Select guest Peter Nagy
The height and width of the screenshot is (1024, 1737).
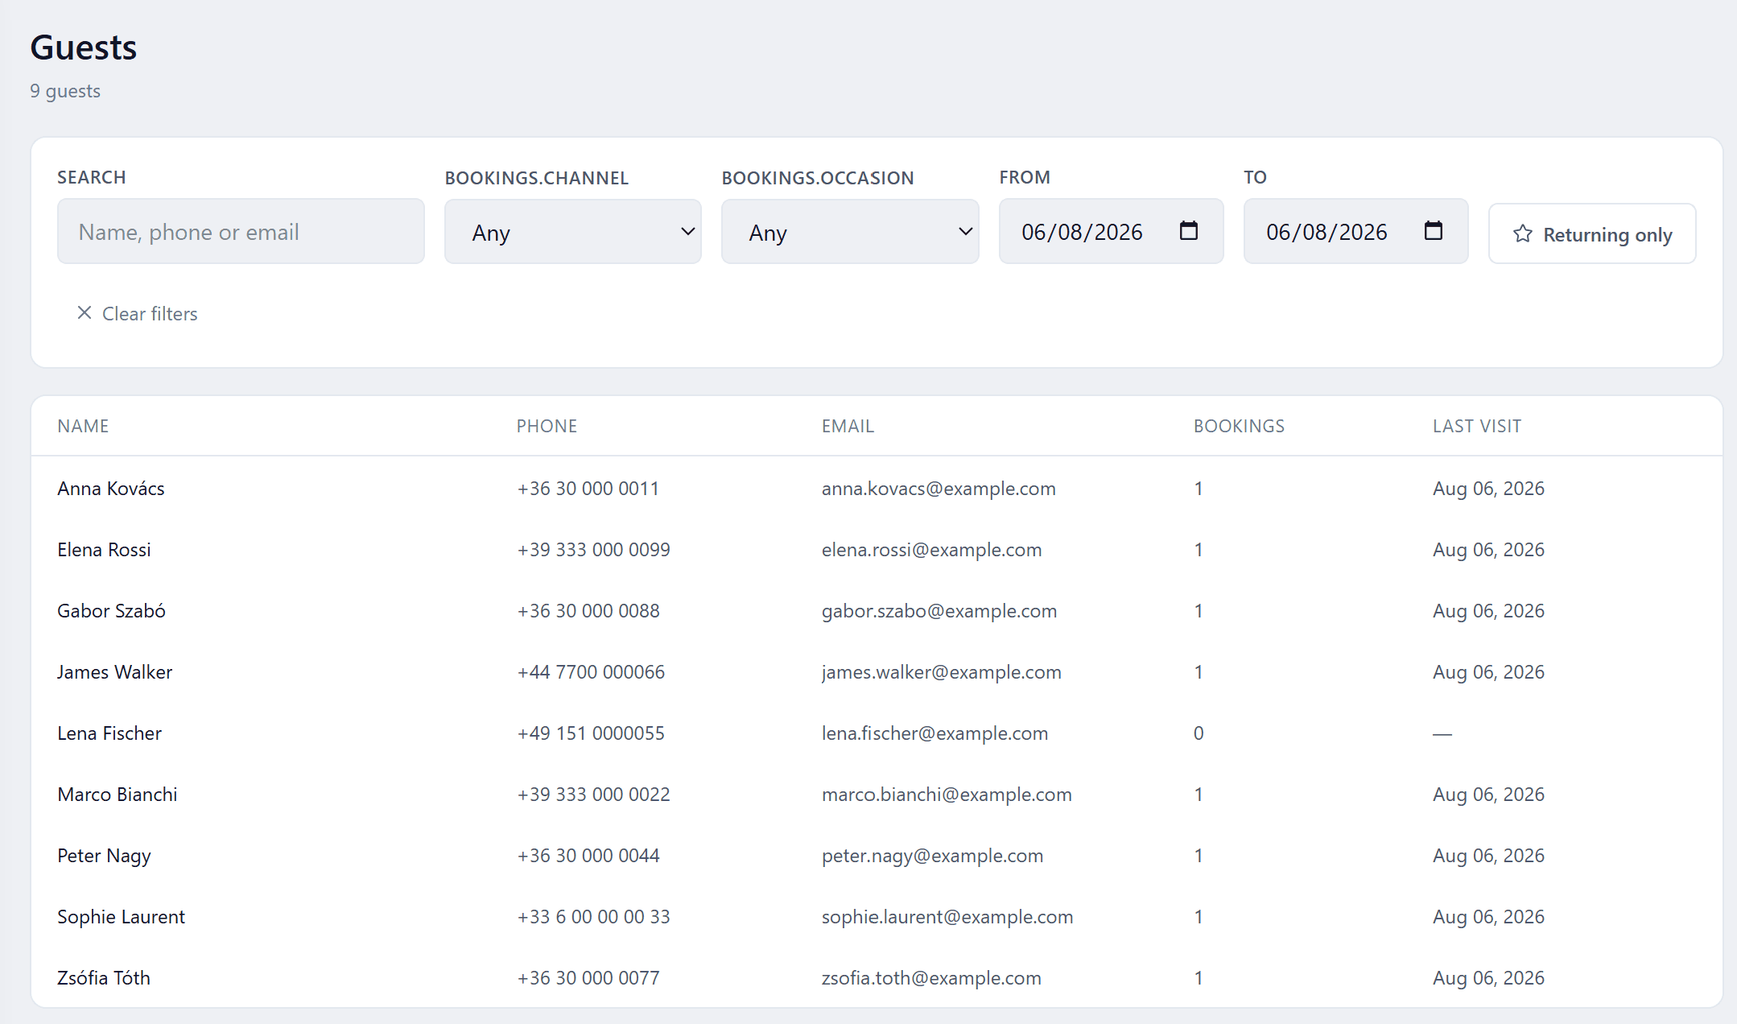coord(104,856)
